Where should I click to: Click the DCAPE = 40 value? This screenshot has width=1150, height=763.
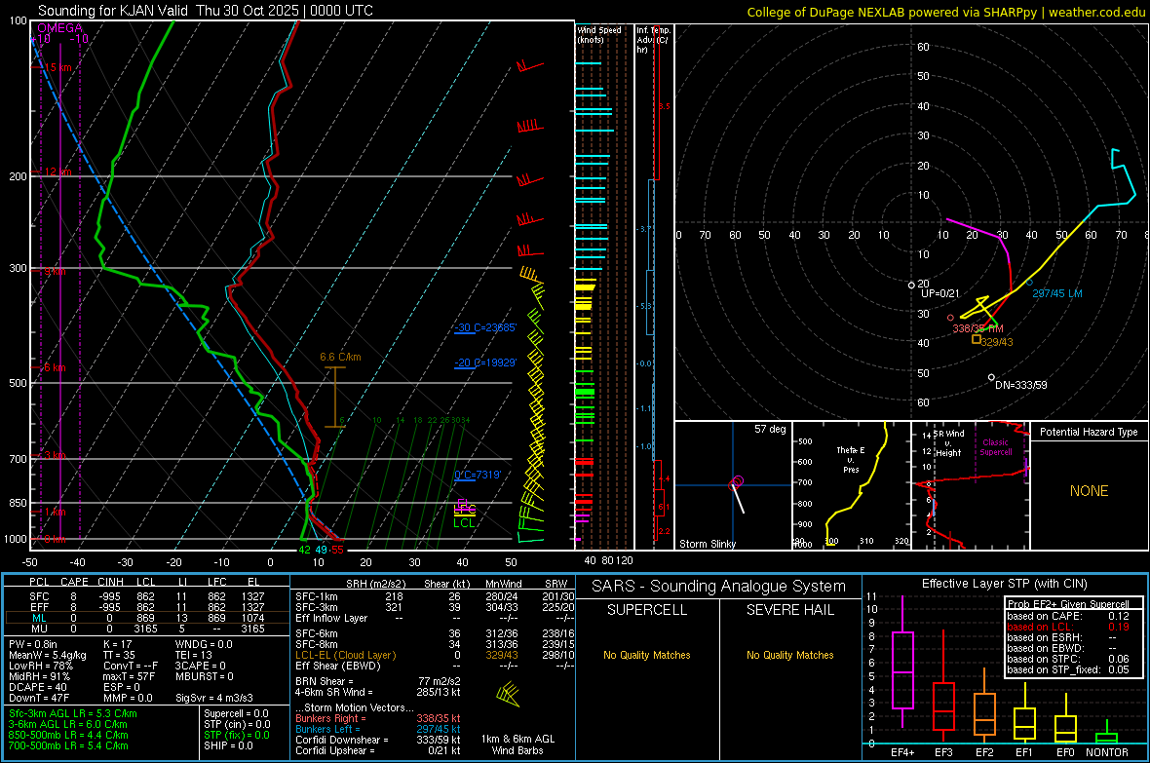click(38, 687)
